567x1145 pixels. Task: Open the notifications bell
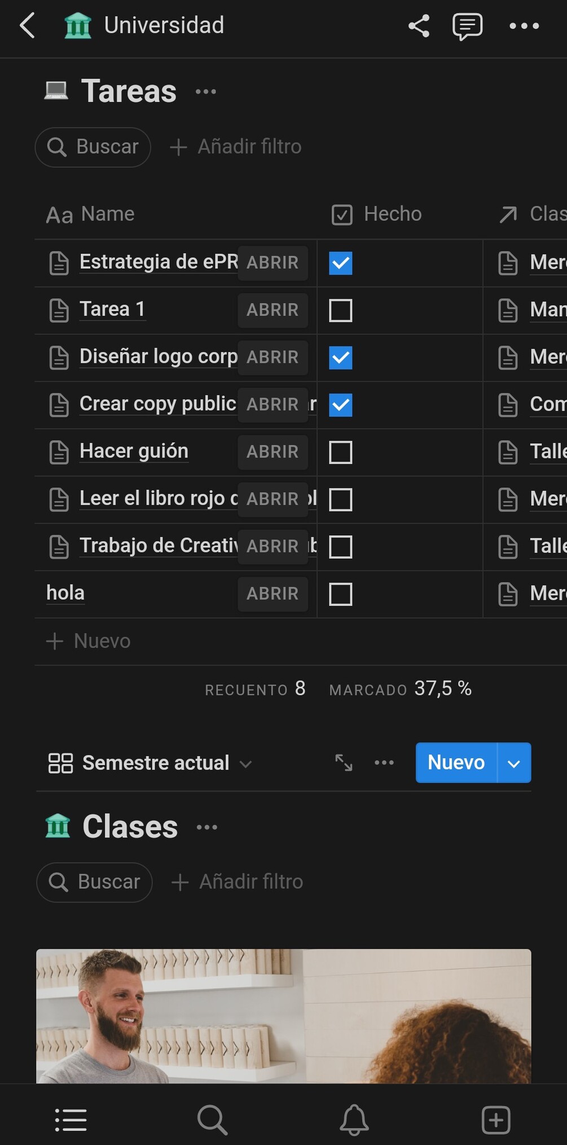point(354,1120)
